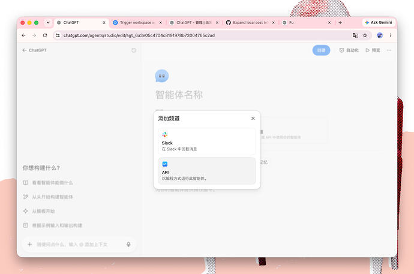Image resolution: width=414 pixels, height=274 pixels.
Task: Click the icon beside 根据示例输入和输出构建
Action: [x=25, y=225]
